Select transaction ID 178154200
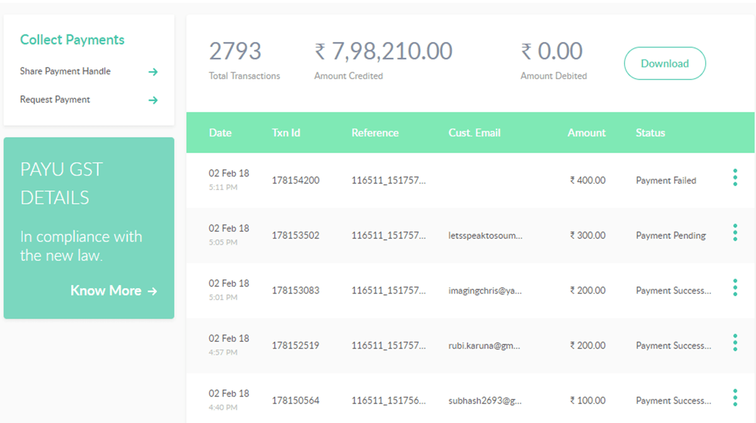 pyautogui.click(x=295, y=180)
